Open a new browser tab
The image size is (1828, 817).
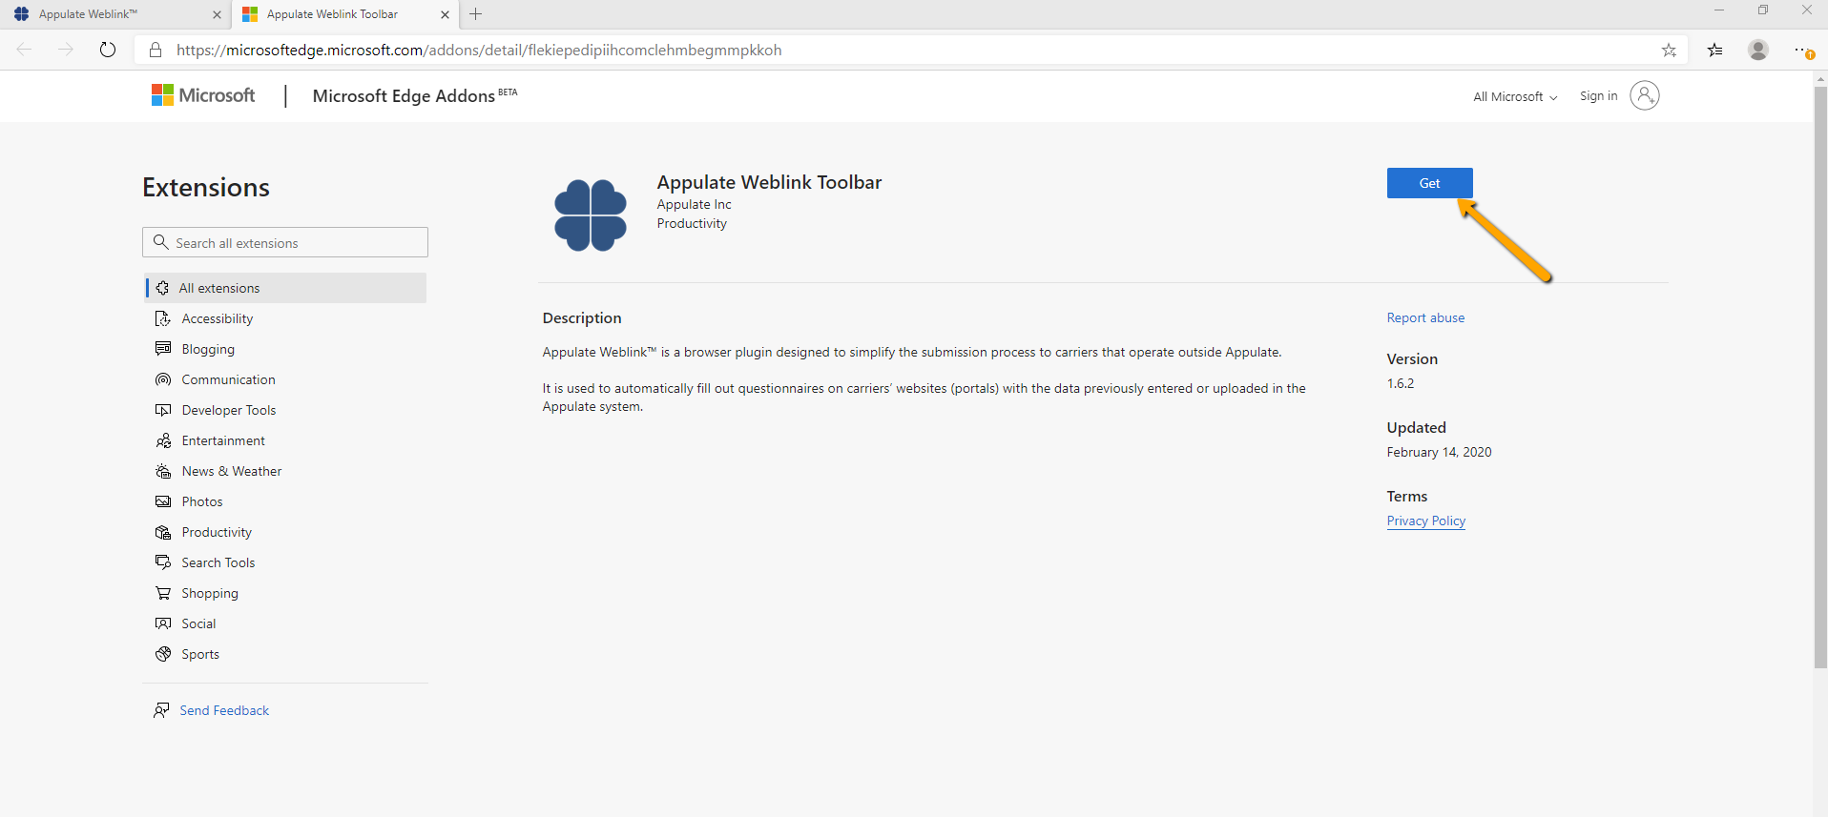click(476, 14)
